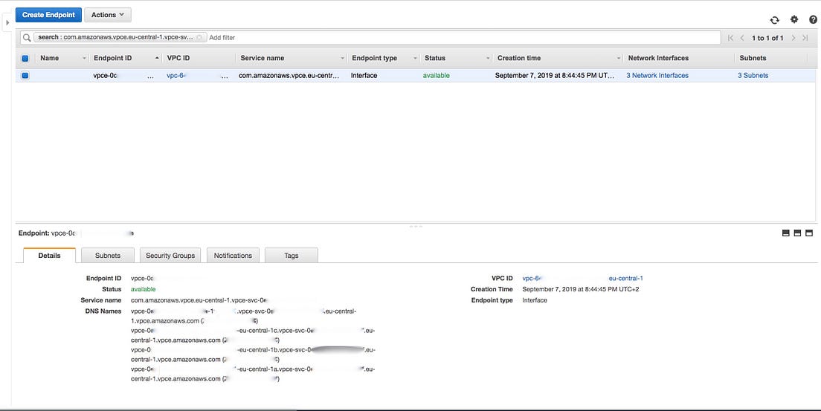The height and width of the screenshot is (411, 821).
Task: Select the 'available' status cell in table
Action: (436, 75)
